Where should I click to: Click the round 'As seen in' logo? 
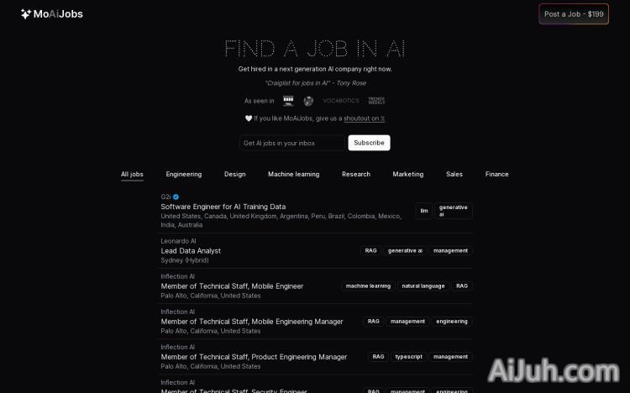308,101
